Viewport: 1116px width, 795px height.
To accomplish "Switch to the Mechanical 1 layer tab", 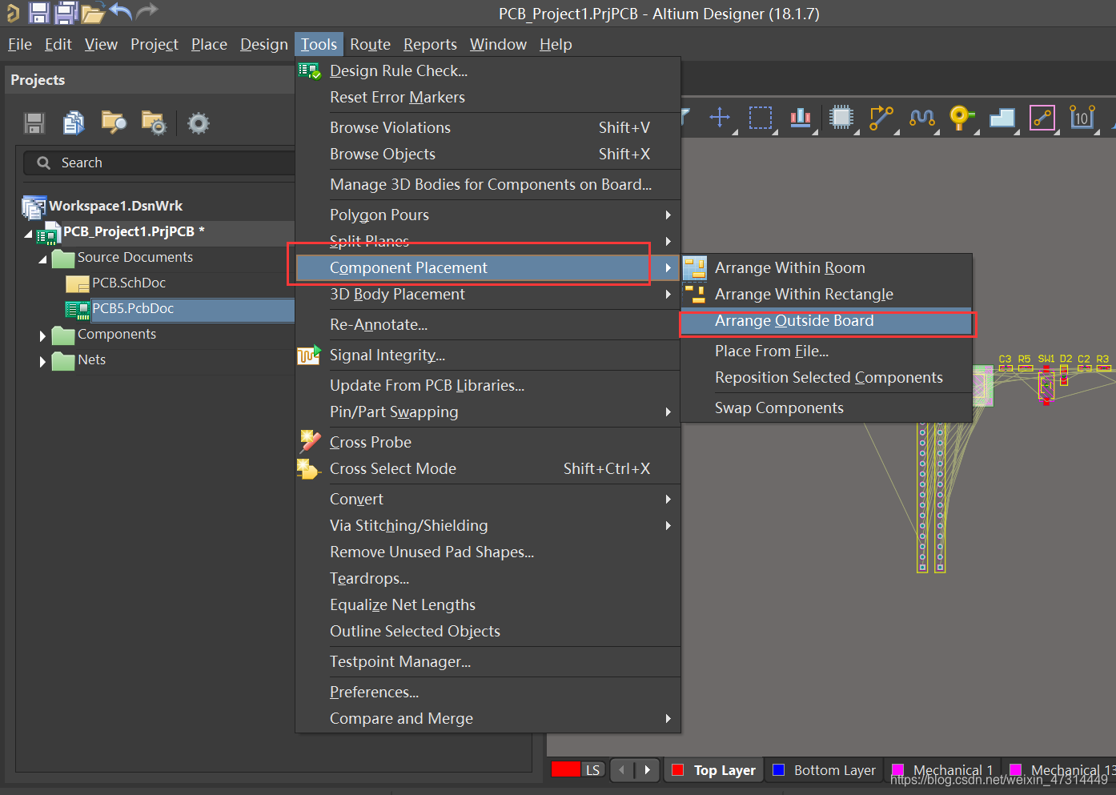I will coord(943,770).
